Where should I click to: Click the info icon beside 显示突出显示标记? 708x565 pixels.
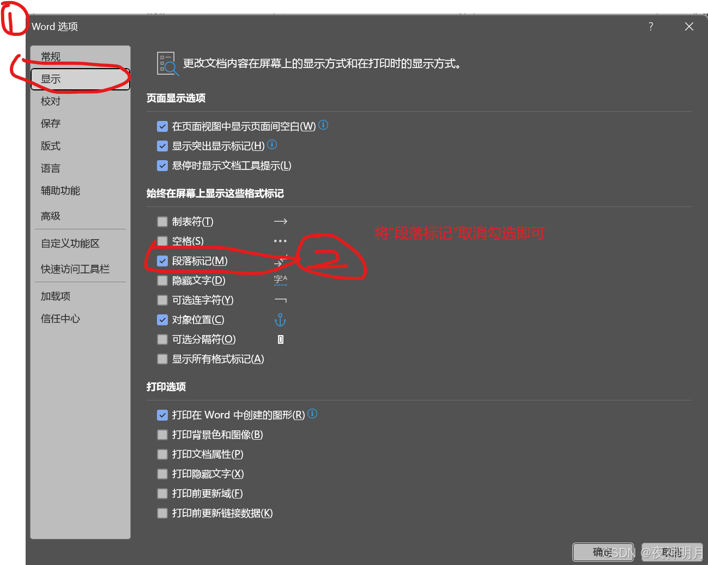[272, 144]
